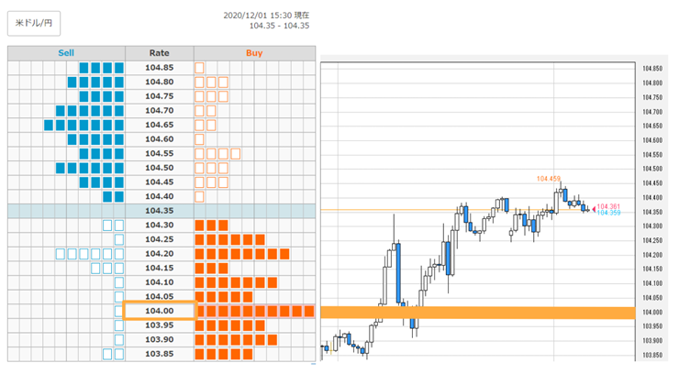Click first filled buy square at 103.85
This screenshot has width=679, height=374.
coord(199,354)
